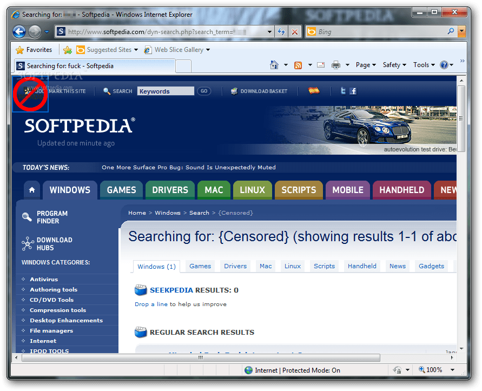This screenshot has height=391, width=482.
Task: Expand the feeds dropdown arrow
Action: [310, 65]
